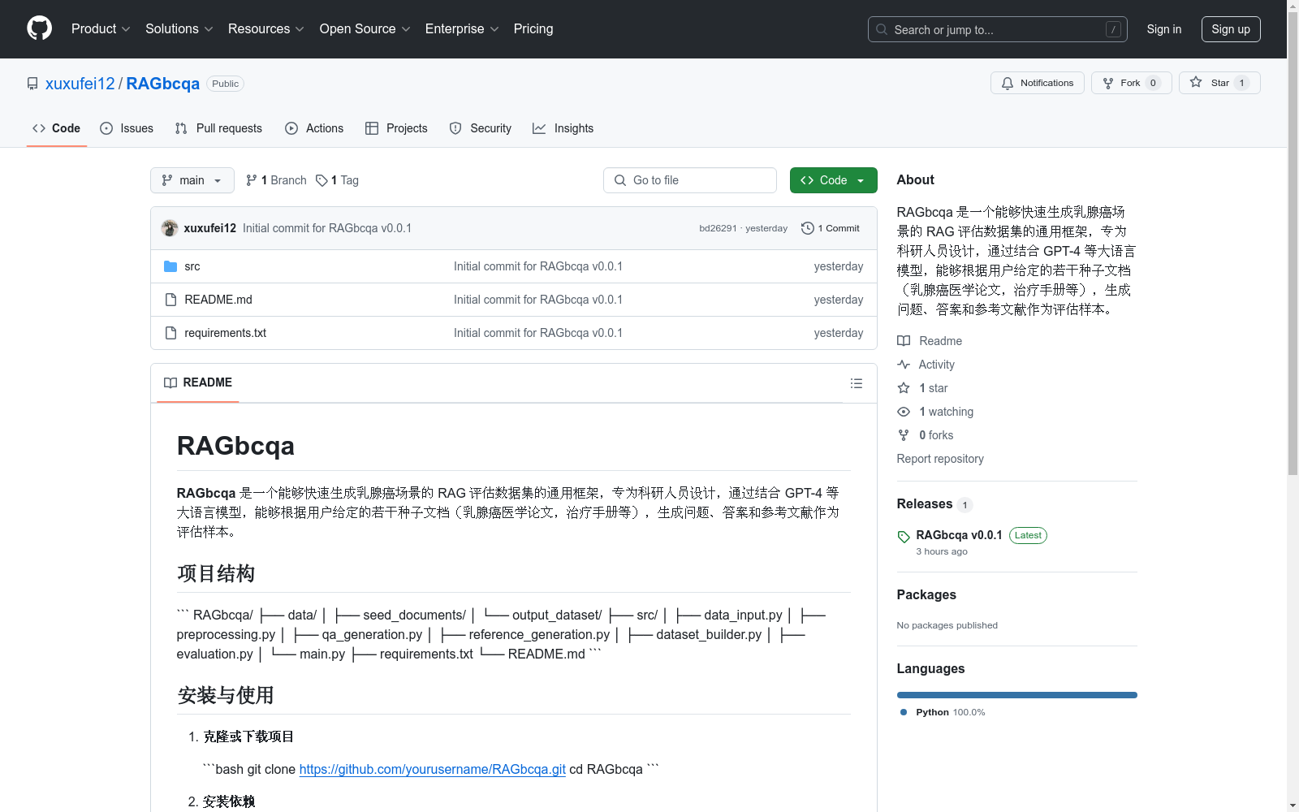Screen dimensions: 1299x812
Task: Open commit hash bd26291
Action: [718, 228]
